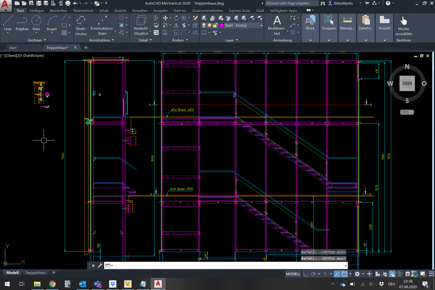
Task: Switch to the Einfügen ribbon tab
Action: 37,10
